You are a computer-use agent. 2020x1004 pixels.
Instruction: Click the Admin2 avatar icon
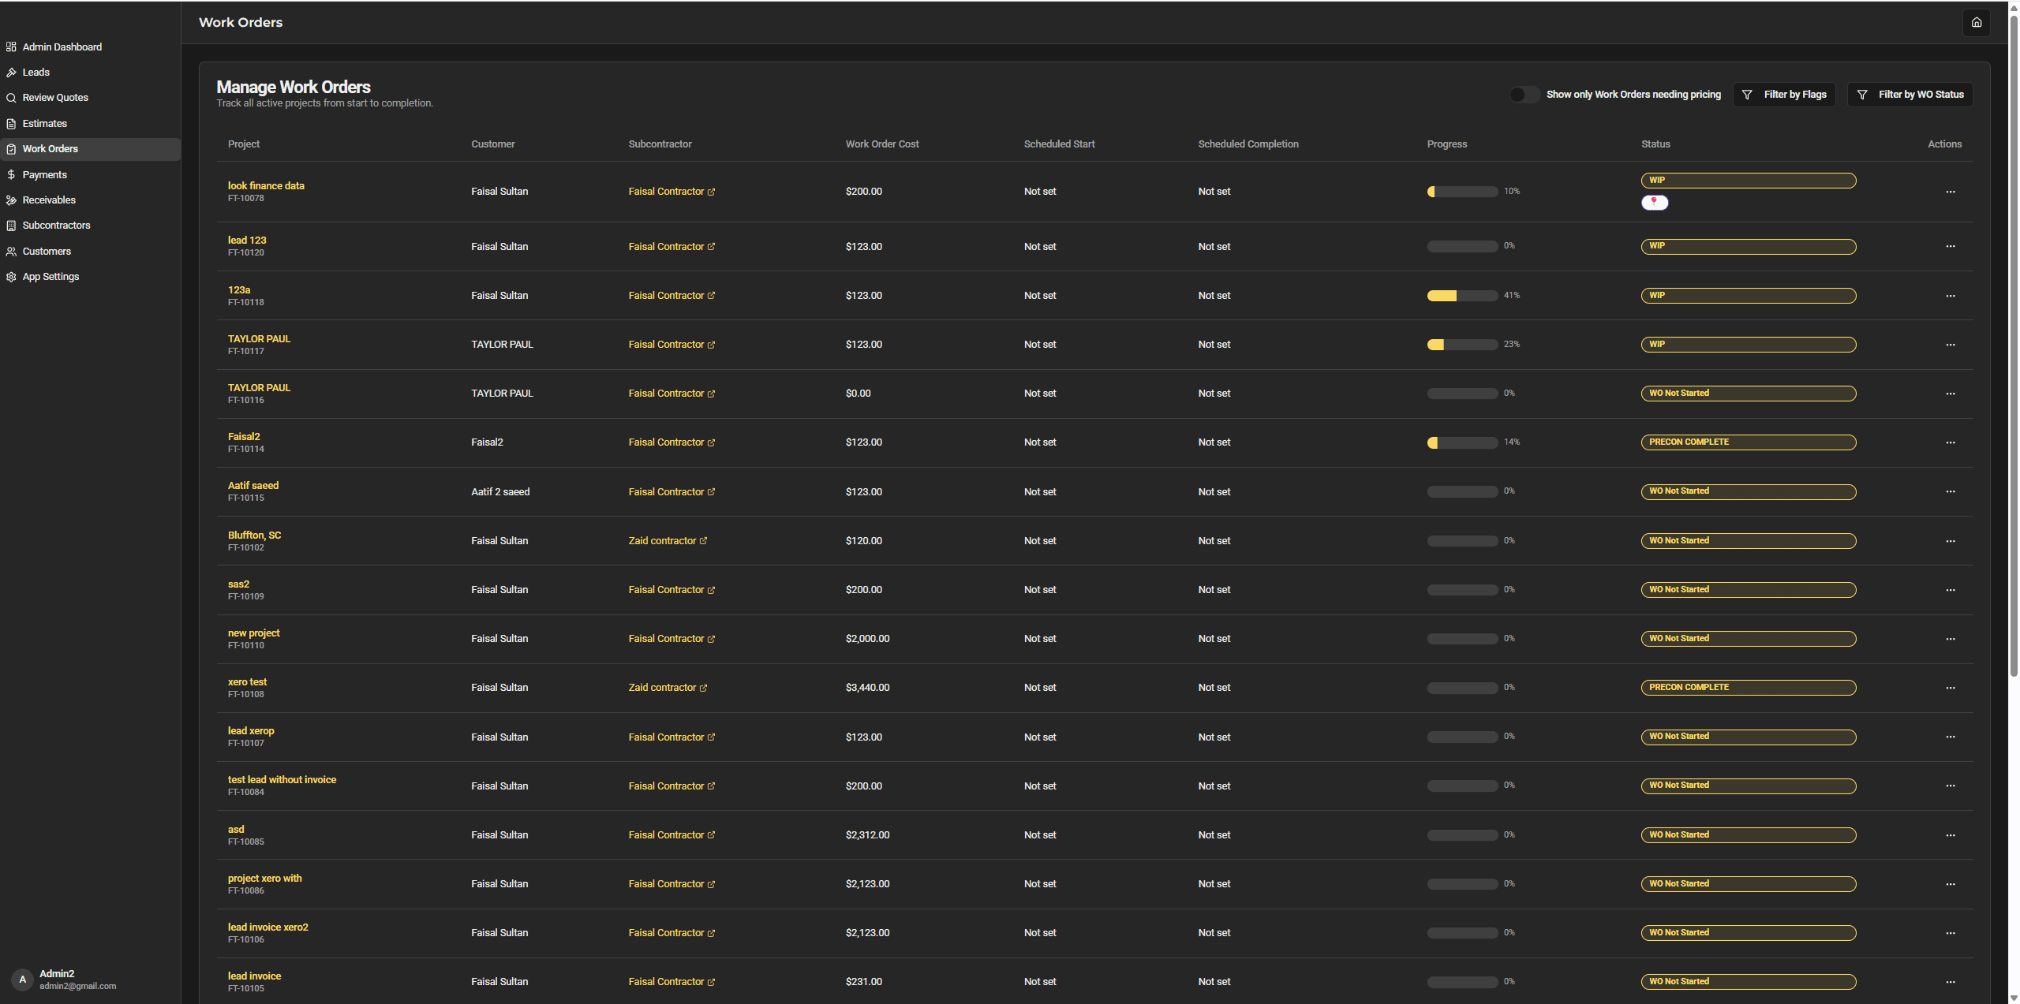22,980
